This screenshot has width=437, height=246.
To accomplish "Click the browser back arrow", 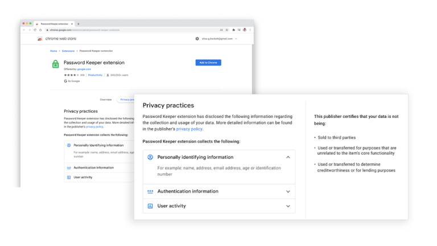I will (x=24, y=30).
